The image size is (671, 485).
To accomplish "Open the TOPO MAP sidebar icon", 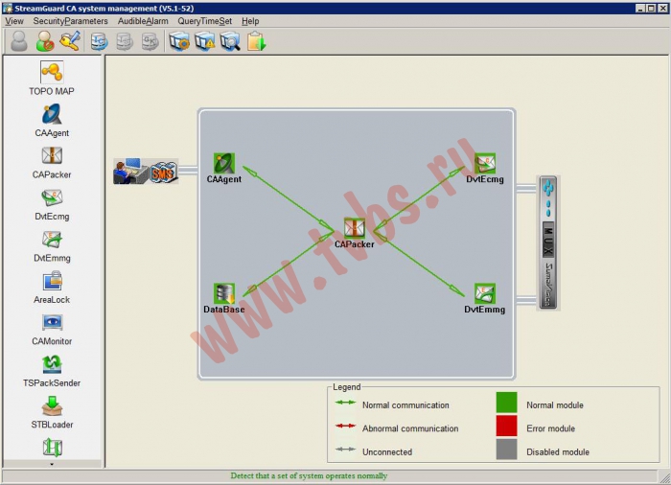I will click(x=52, y=78).
